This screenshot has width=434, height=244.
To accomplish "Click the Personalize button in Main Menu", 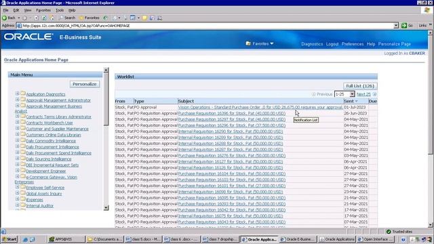I will (84, 84).
